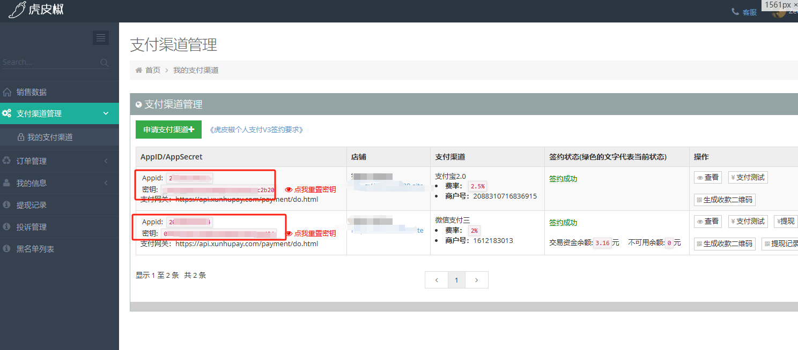Click the home icon beside 销售数据

[x=7, y=92]
